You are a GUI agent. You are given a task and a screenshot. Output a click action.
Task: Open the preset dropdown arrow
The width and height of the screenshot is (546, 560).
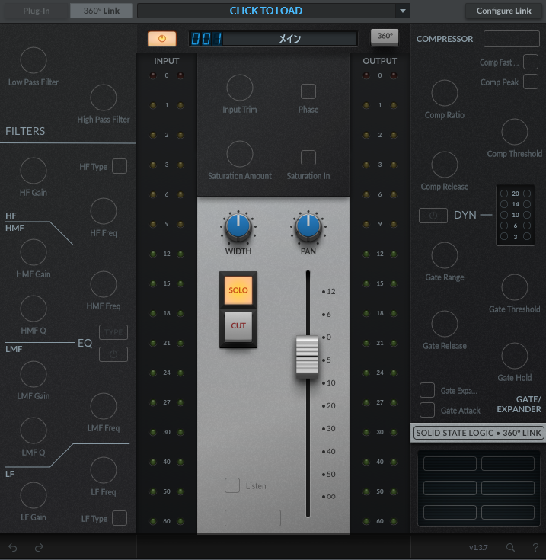(403, 11)
